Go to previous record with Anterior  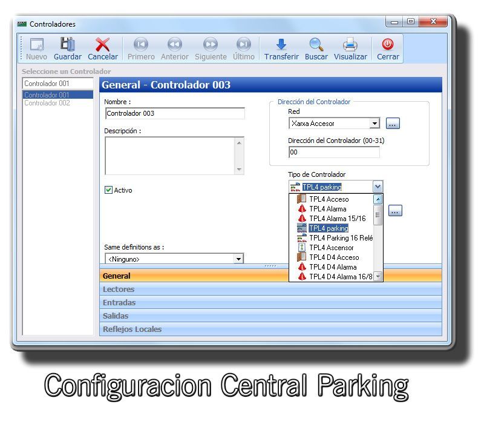tap(174, 44)
